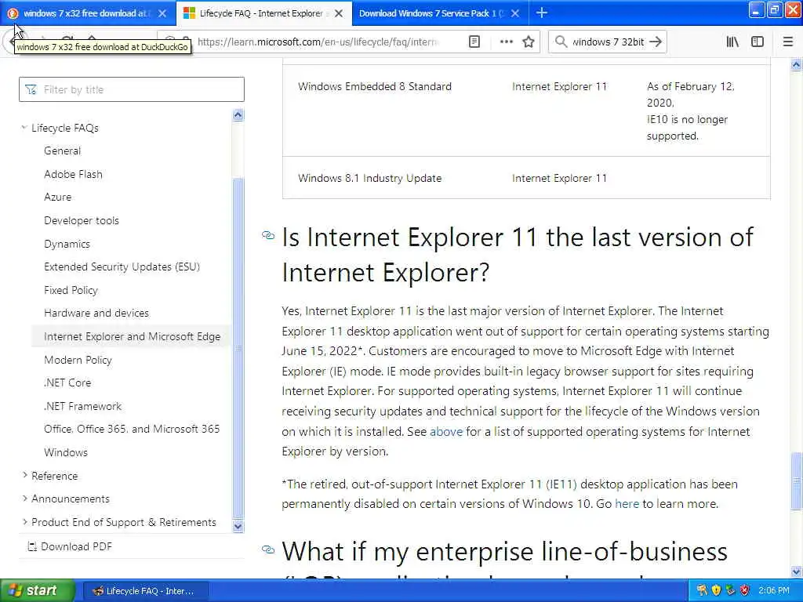Switch to the Download Windows 7 Service Pack 1 tab
The image size is (803, 602).
pos(440,13)
